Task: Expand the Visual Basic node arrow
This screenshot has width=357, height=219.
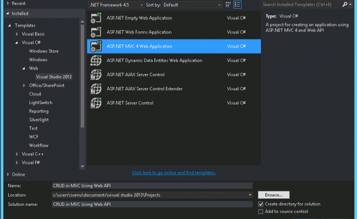Action: 17,34
